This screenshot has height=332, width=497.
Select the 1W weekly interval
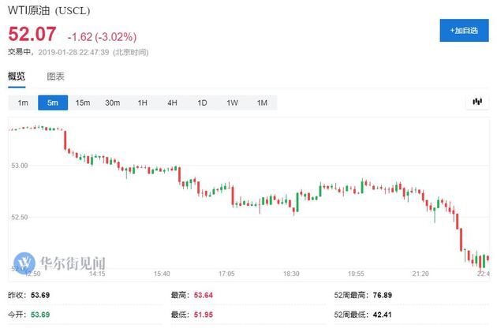[232, 103]
